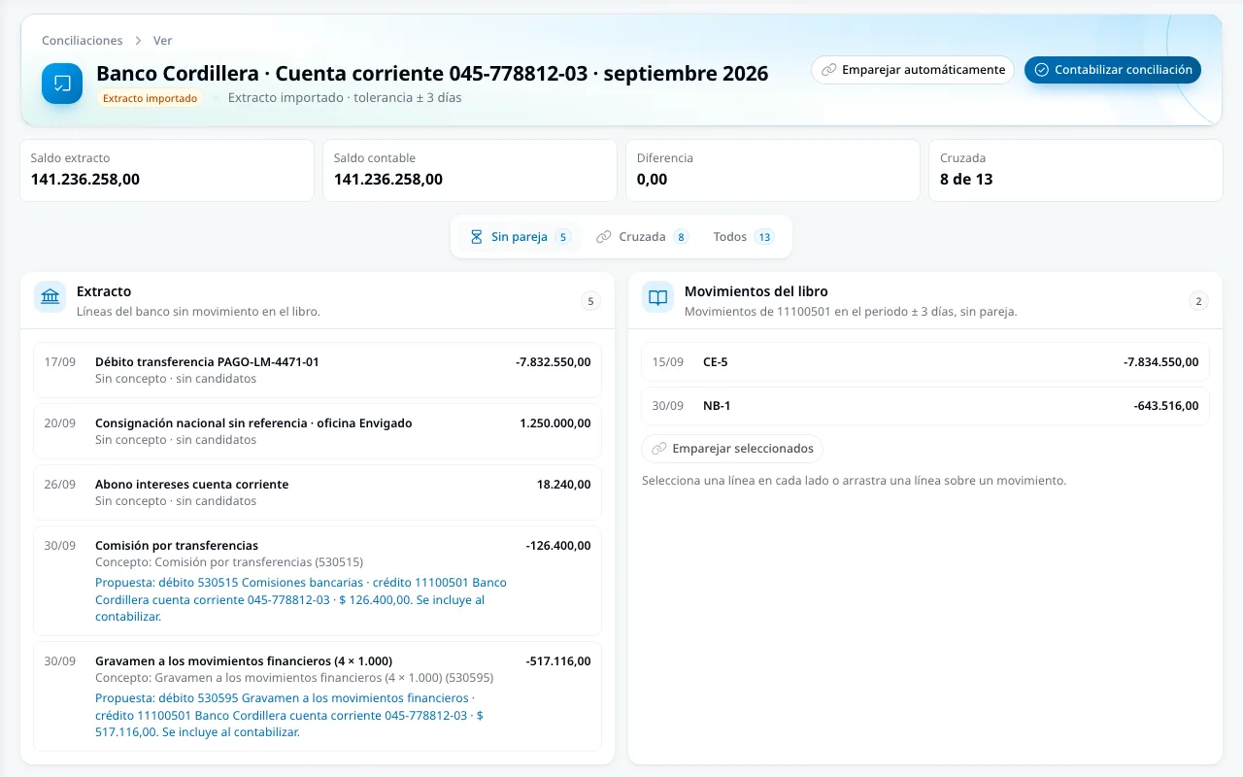Click the chevron separator in the breadcrumb
The image size is (1243, 777).
[x=138, y=41]
